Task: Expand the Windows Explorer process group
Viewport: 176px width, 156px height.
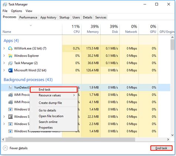Action: pyautogui.click(x=4, y=56)
